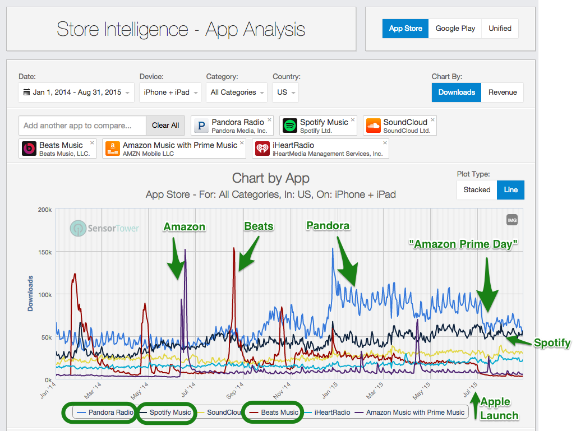Screen dimensions: 576x431
Task: Remove iHeartRadio from comparison
Action: [385, 143]
